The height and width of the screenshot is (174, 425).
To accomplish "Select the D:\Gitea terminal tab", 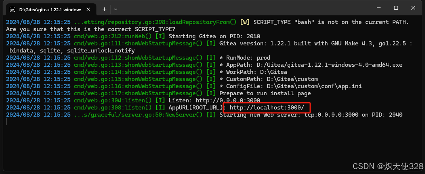I will (x=51, y=9).
